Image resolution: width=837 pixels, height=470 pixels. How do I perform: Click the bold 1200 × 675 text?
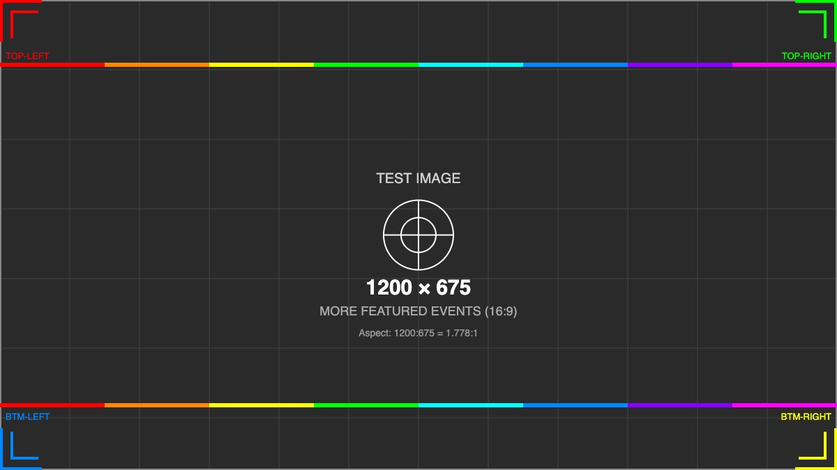point(418,288)
